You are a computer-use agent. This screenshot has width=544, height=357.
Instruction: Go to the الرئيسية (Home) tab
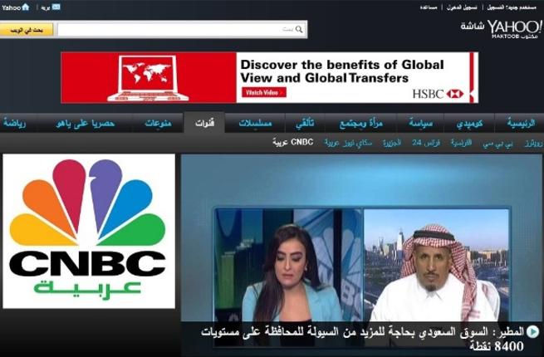(521, 124)
